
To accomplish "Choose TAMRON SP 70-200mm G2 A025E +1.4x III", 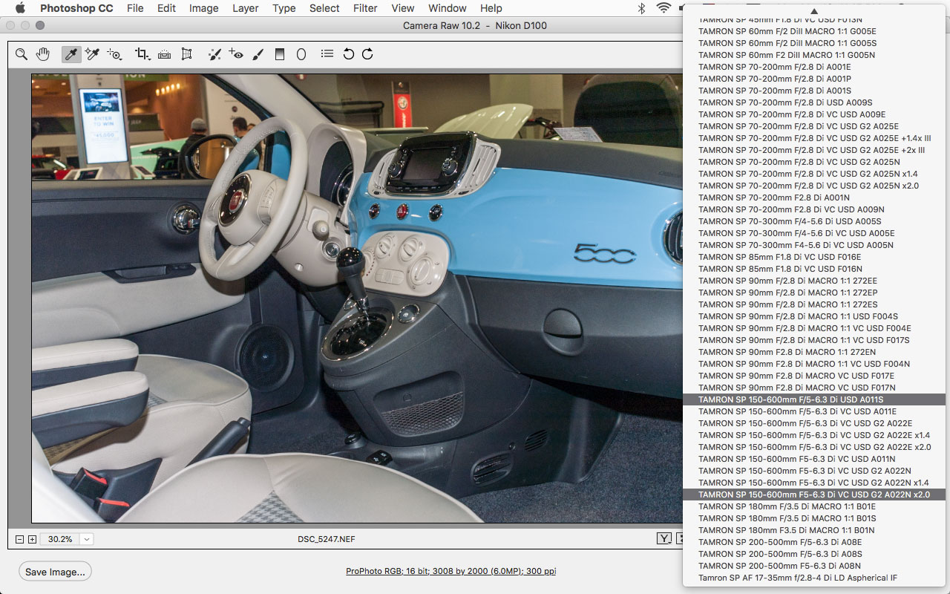I will pos(814,138).
